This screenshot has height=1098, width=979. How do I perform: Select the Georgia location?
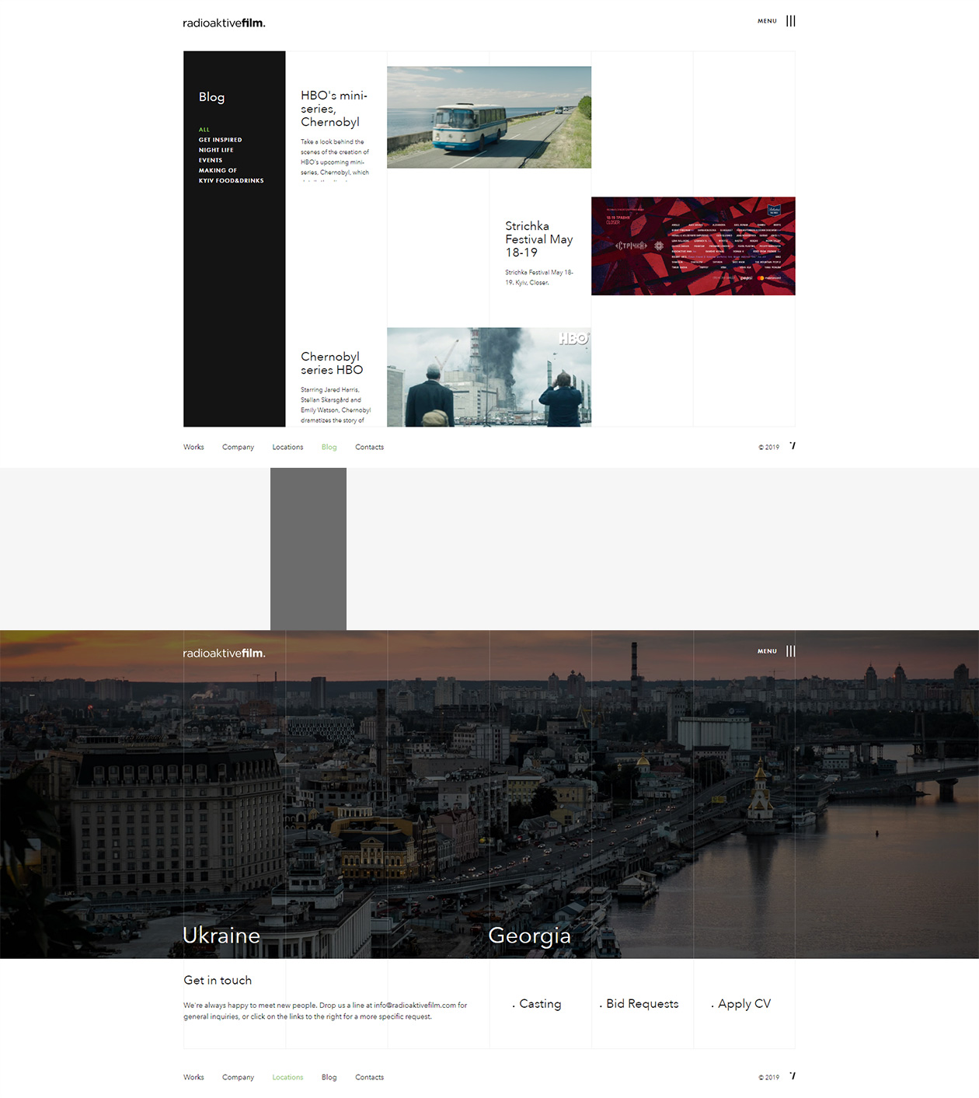click(x=529, y=936)
